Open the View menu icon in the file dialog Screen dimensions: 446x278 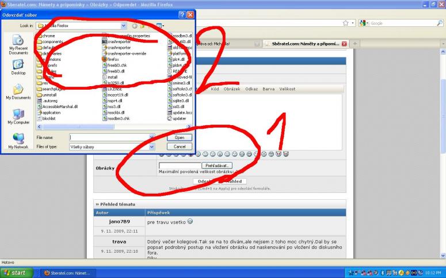click(x=160, y=26)
